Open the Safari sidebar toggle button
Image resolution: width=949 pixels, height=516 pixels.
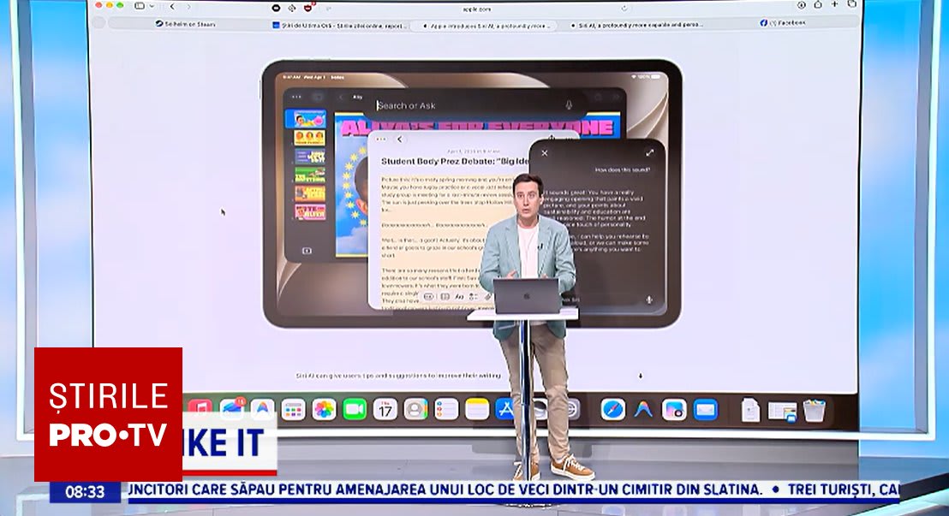pyautogui.click(x=140, y=6)
